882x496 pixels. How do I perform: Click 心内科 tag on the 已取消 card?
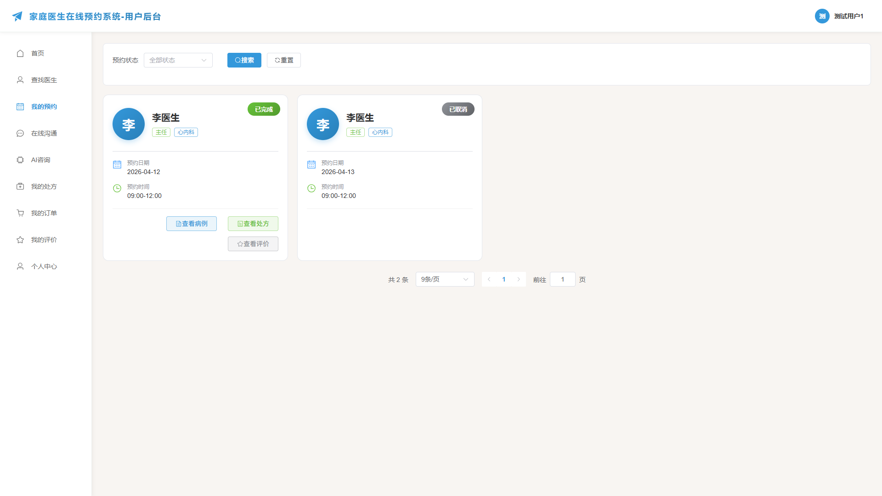tap(380, 132)
